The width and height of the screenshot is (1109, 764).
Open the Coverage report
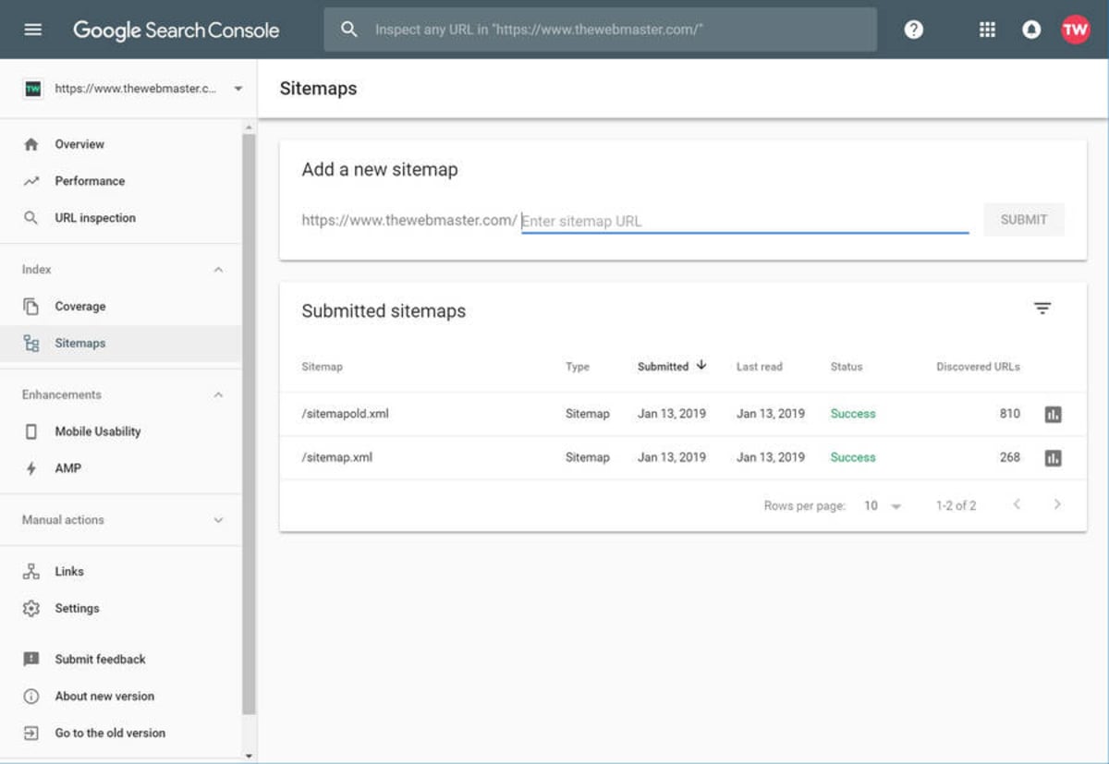pyautogui.click(x=80, y=307)
